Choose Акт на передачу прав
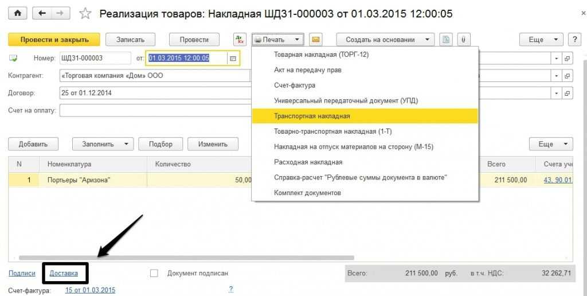587x296 pixels. (365, 70)
